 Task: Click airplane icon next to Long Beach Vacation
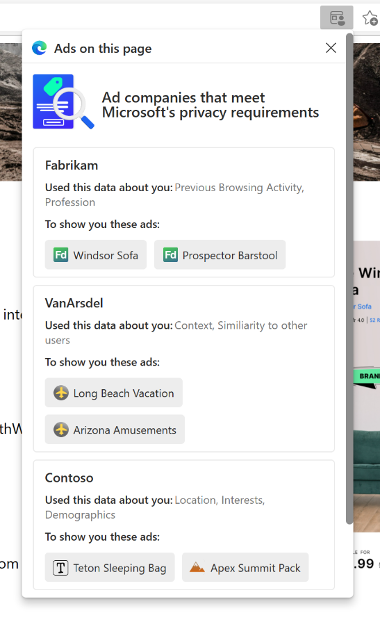pyautogui.click(x=61, y=393)
